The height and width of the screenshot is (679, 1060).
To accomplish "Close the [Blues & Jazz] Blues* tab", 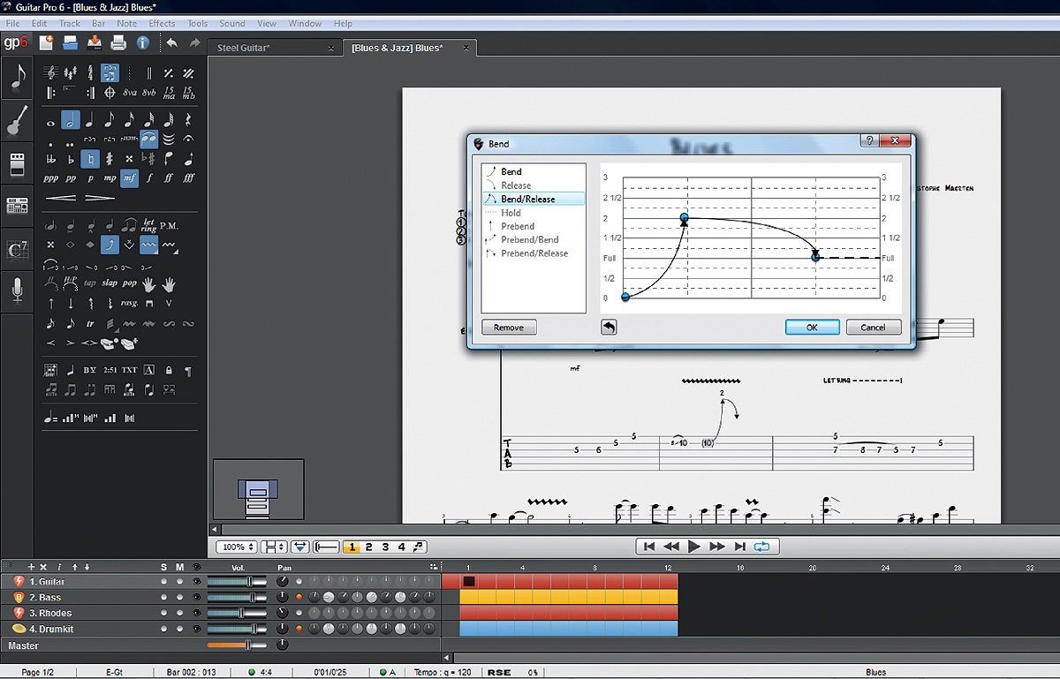I will pos(467,48).
